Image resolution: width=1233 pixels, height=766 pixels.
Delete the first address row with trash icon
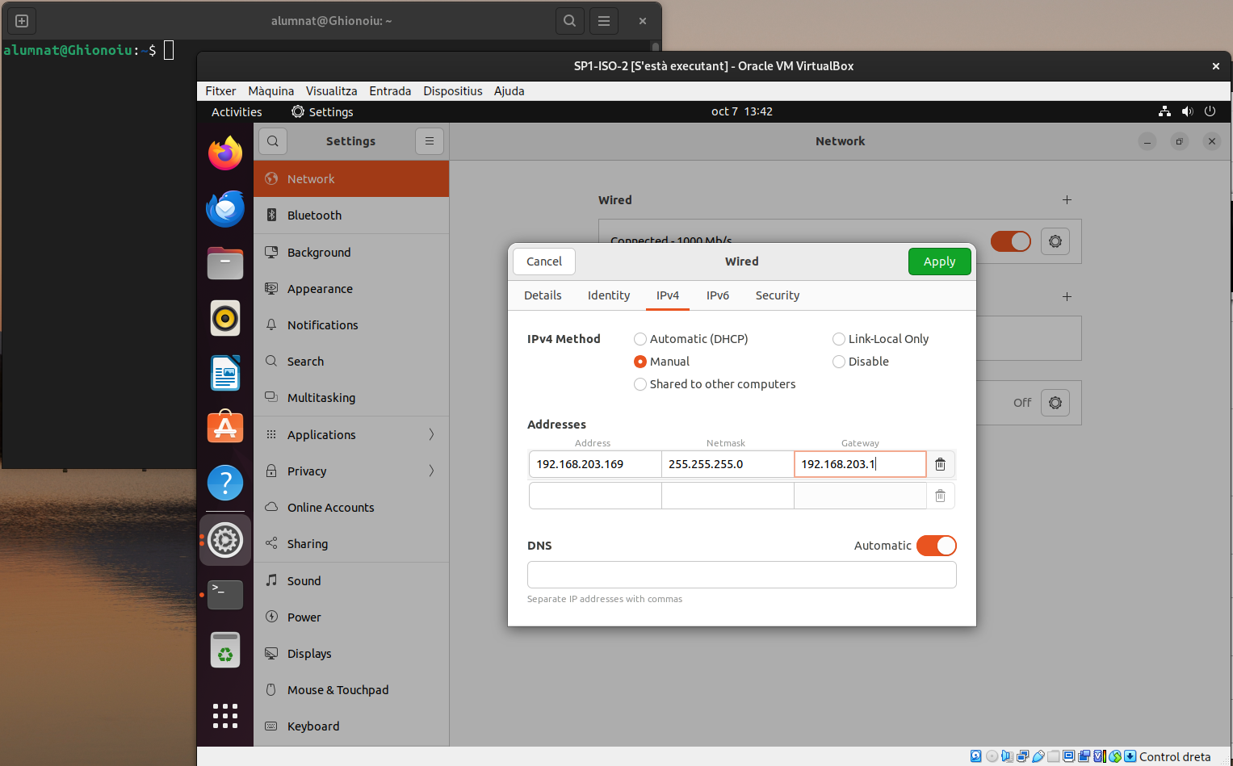(x=940, y=464)
